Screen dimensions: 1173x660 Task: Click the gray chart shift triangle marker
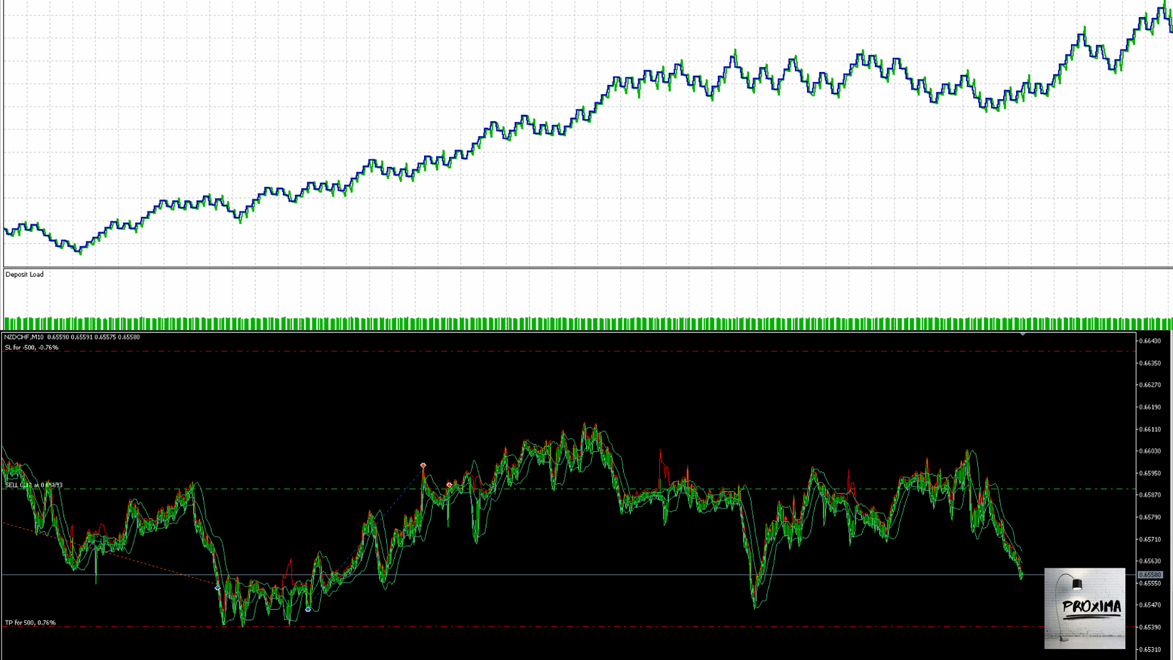[1023, 334]
